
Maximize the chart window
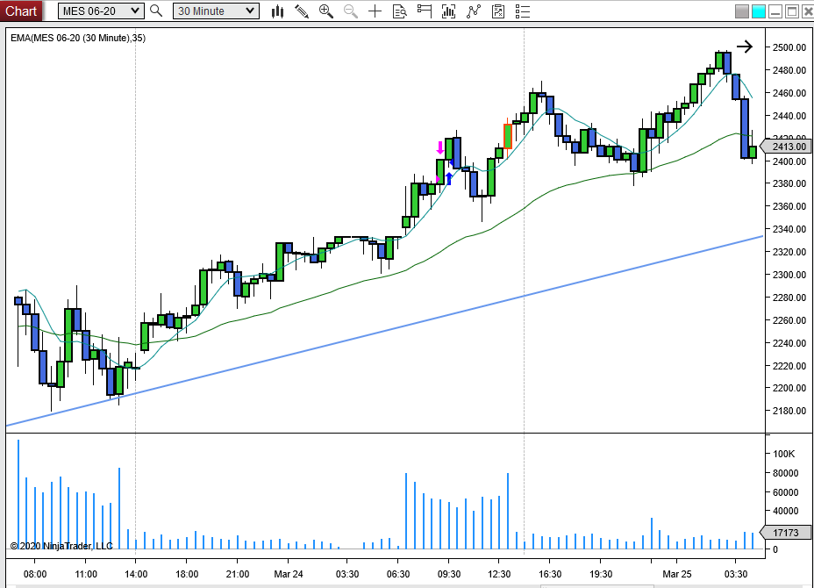coord(792,11)
